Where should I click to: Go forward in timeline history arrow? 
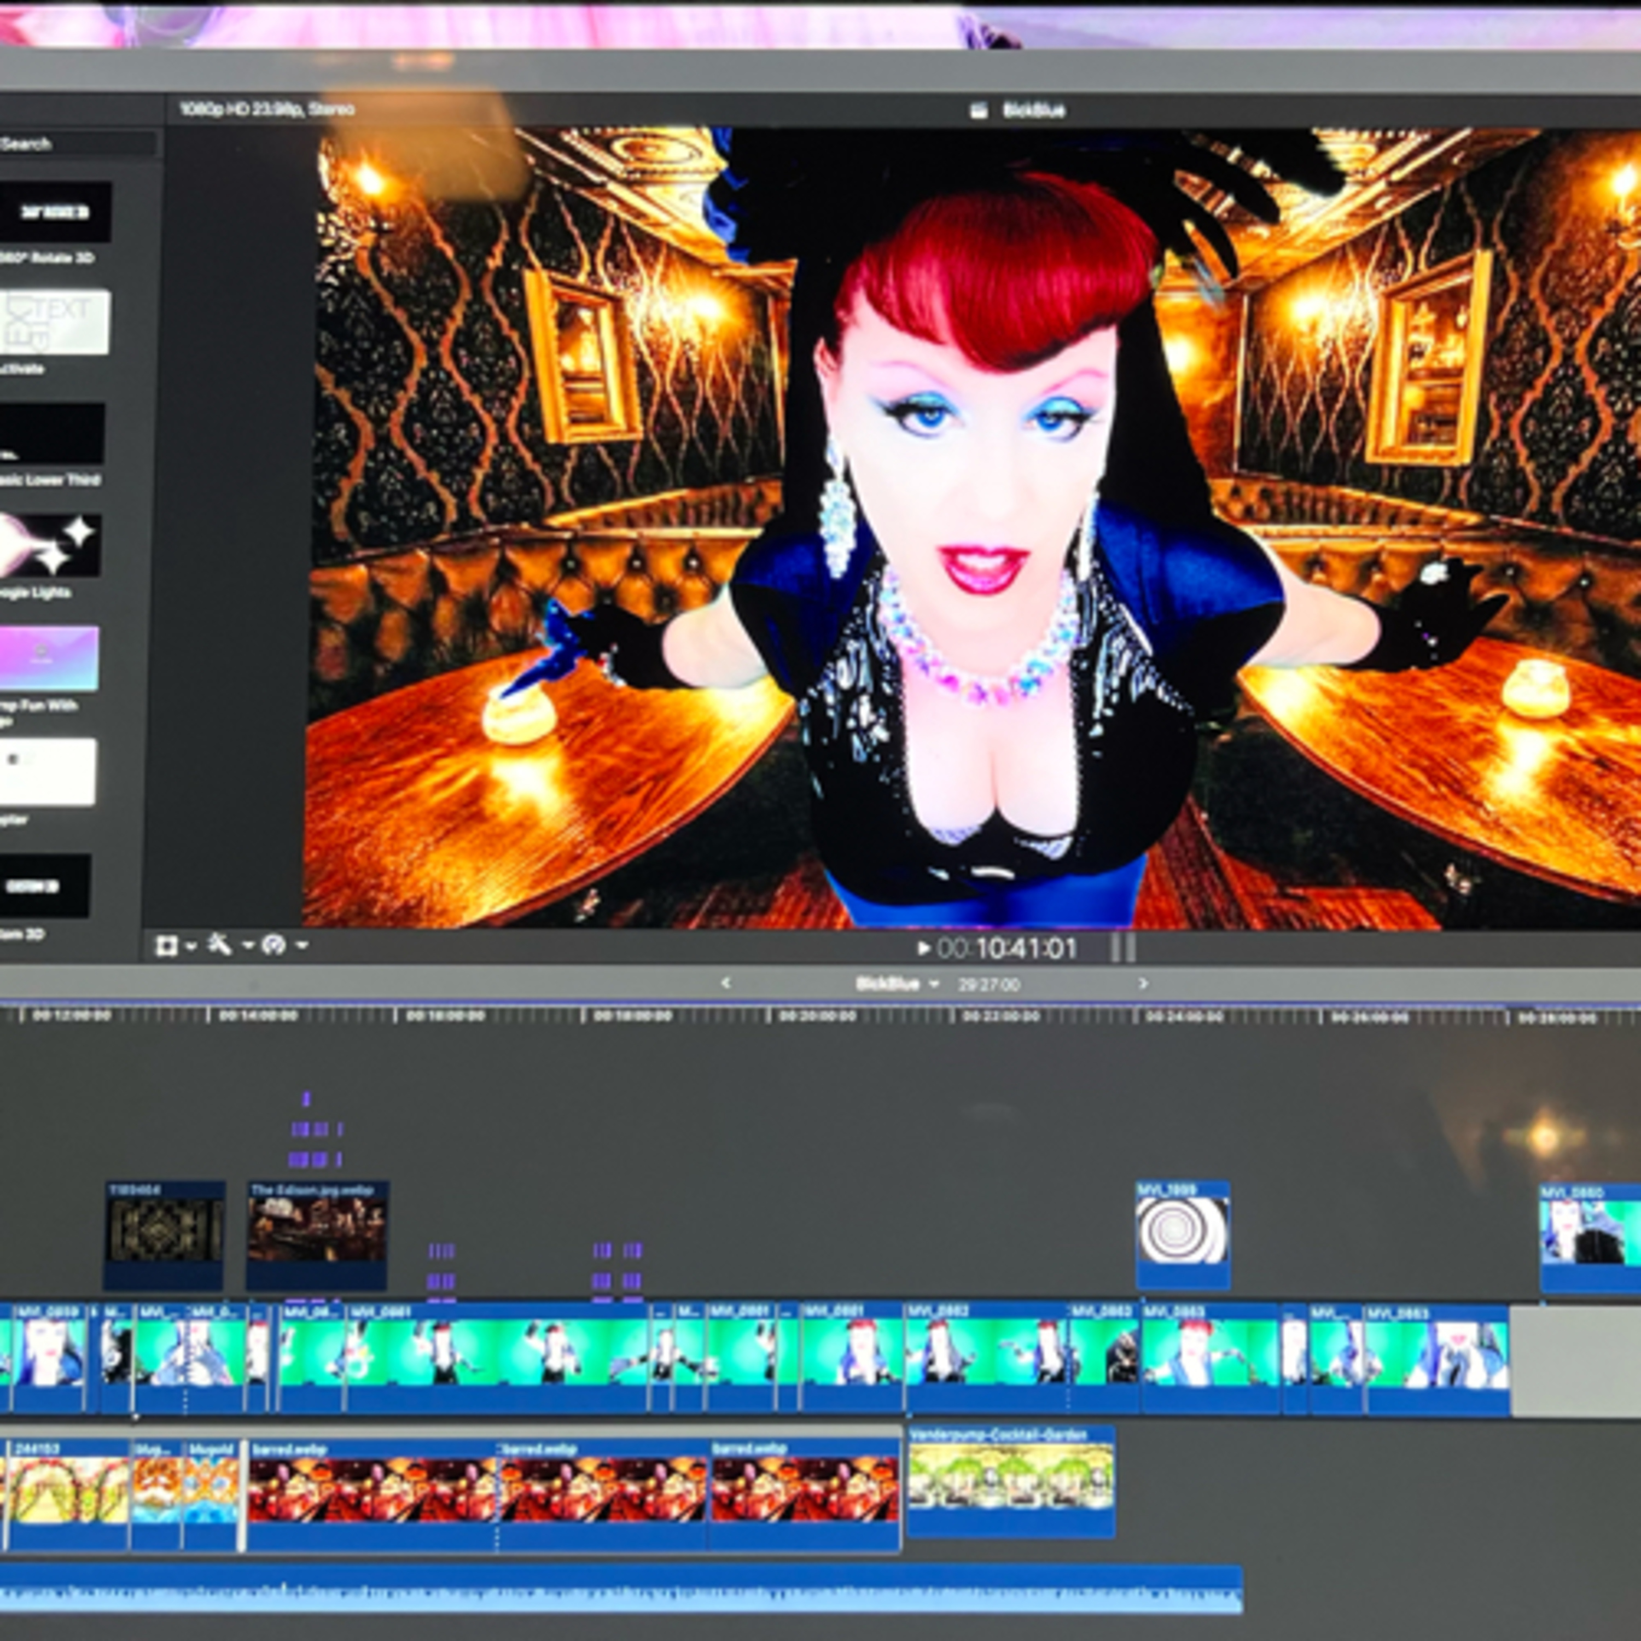tap(1143, 983)
